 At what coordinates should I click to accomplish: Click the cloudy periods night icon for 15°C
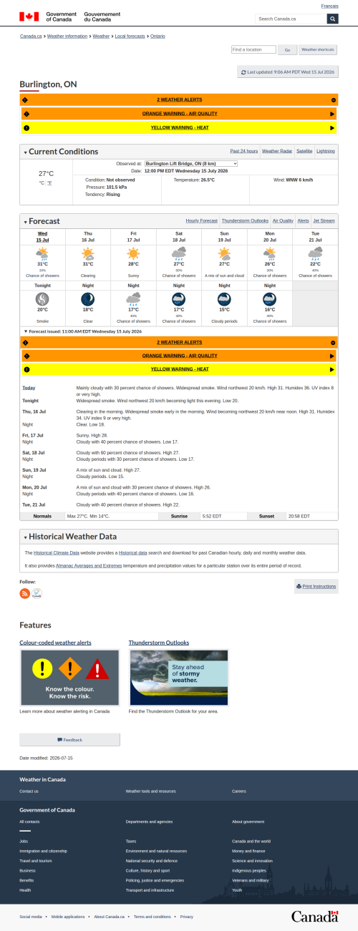pyautogui.click(x=224, y=298)
